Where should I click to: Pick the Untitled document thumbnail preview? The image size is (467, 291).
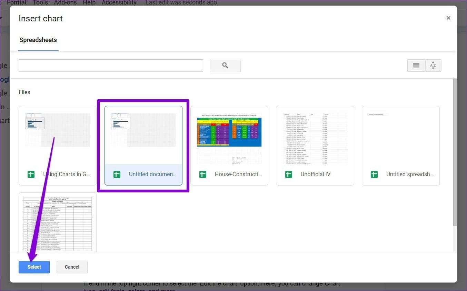click(x=143, y=135)
